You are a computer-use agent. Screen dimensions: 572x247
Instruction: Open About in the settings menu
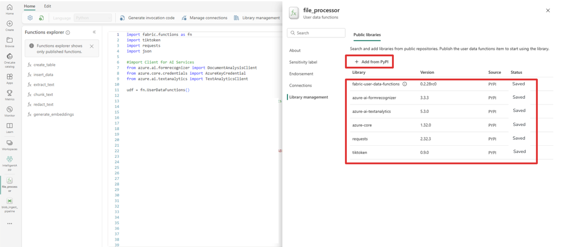[295, 50]
